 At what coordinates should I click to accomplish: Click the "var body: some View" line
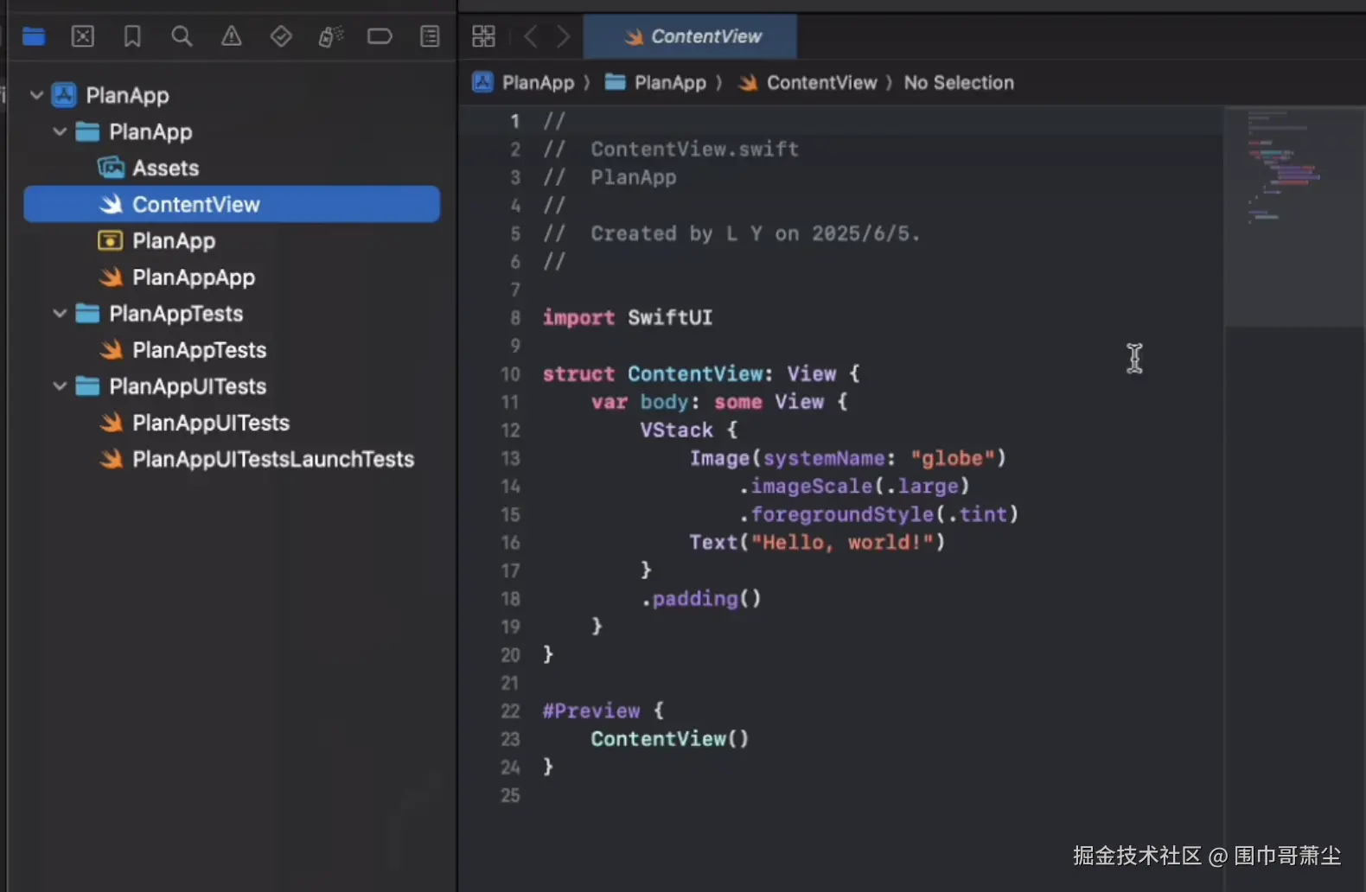pos(719,402)
